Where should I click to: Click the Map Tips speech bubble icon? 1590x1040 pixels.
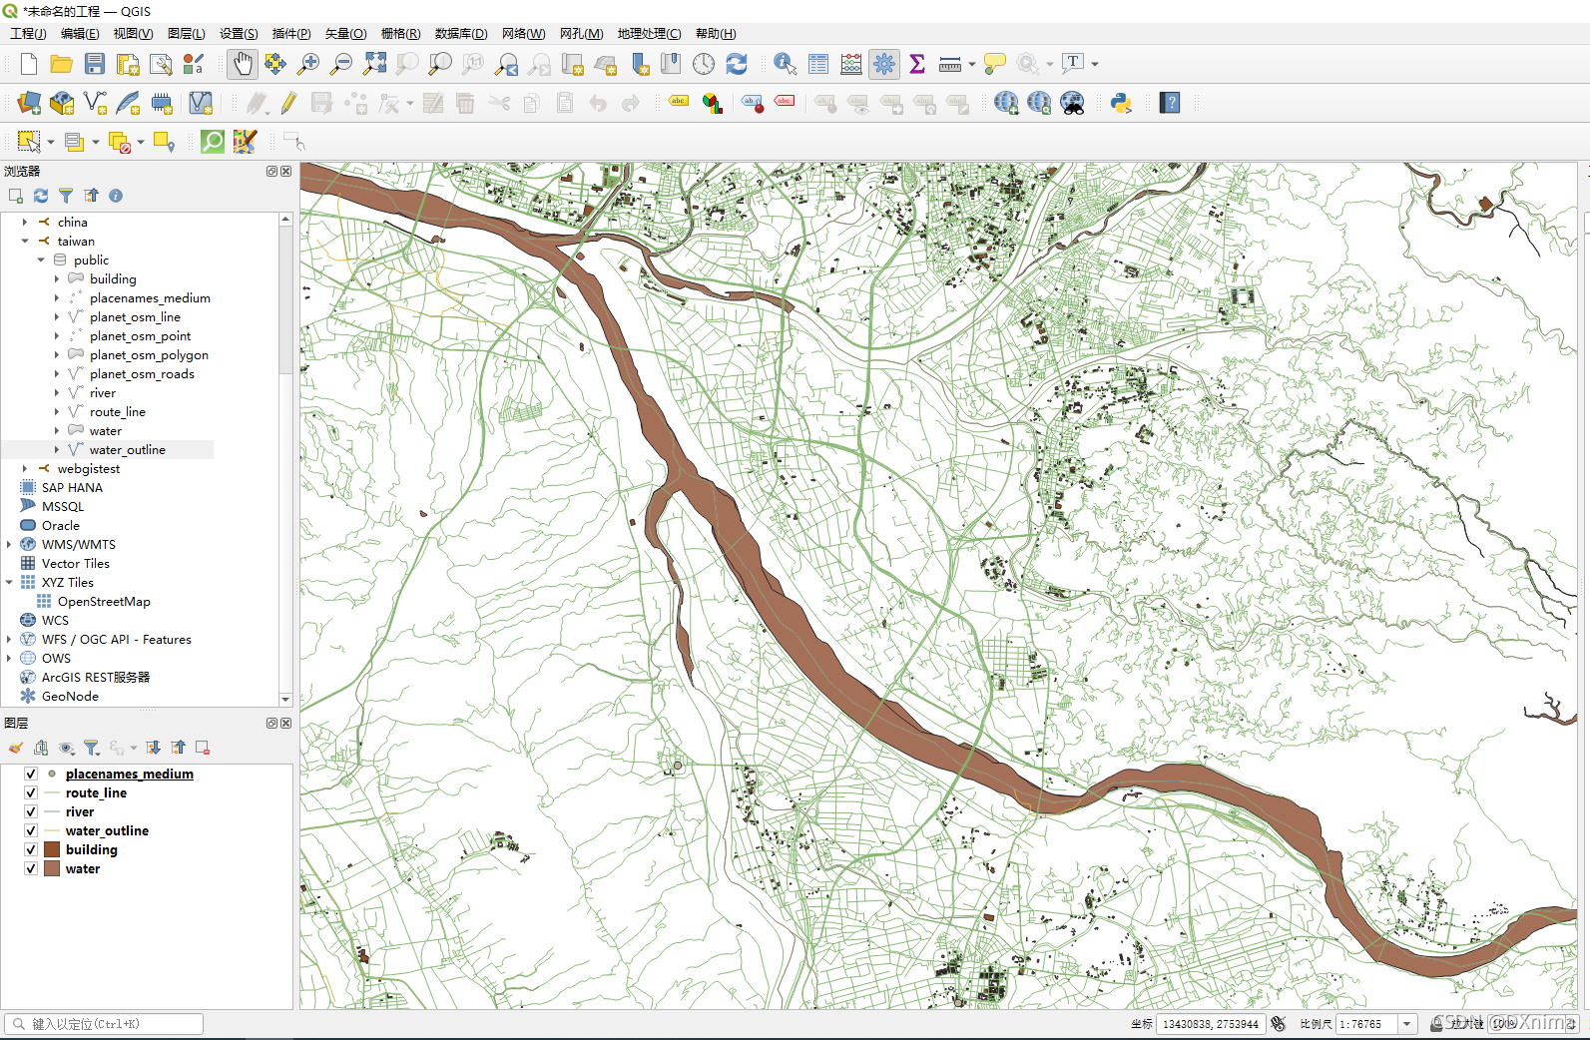click(995, 64)
